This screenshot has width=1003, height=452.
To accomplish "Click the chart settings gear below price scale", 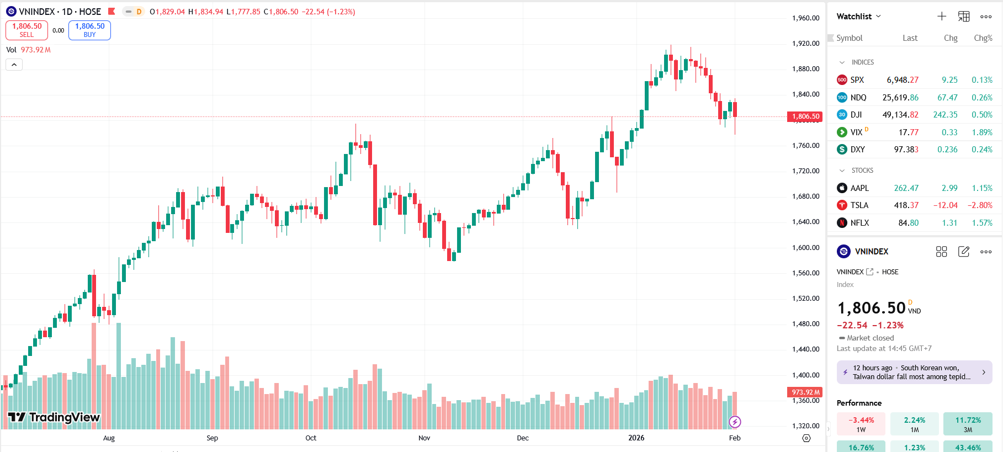I will pyautogui.click(x=806, y=438).
